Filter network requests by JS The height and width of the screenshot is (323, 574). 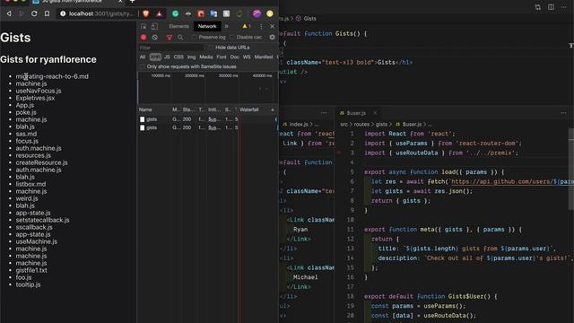click(167, 57)
